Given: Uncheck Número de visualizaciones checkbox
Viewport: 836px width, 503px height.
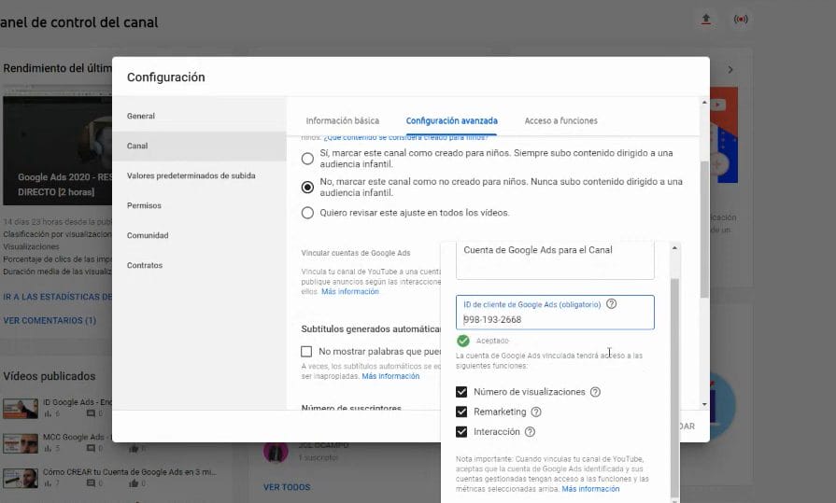Looking at the screenshot, I should [x=461, y=392].
